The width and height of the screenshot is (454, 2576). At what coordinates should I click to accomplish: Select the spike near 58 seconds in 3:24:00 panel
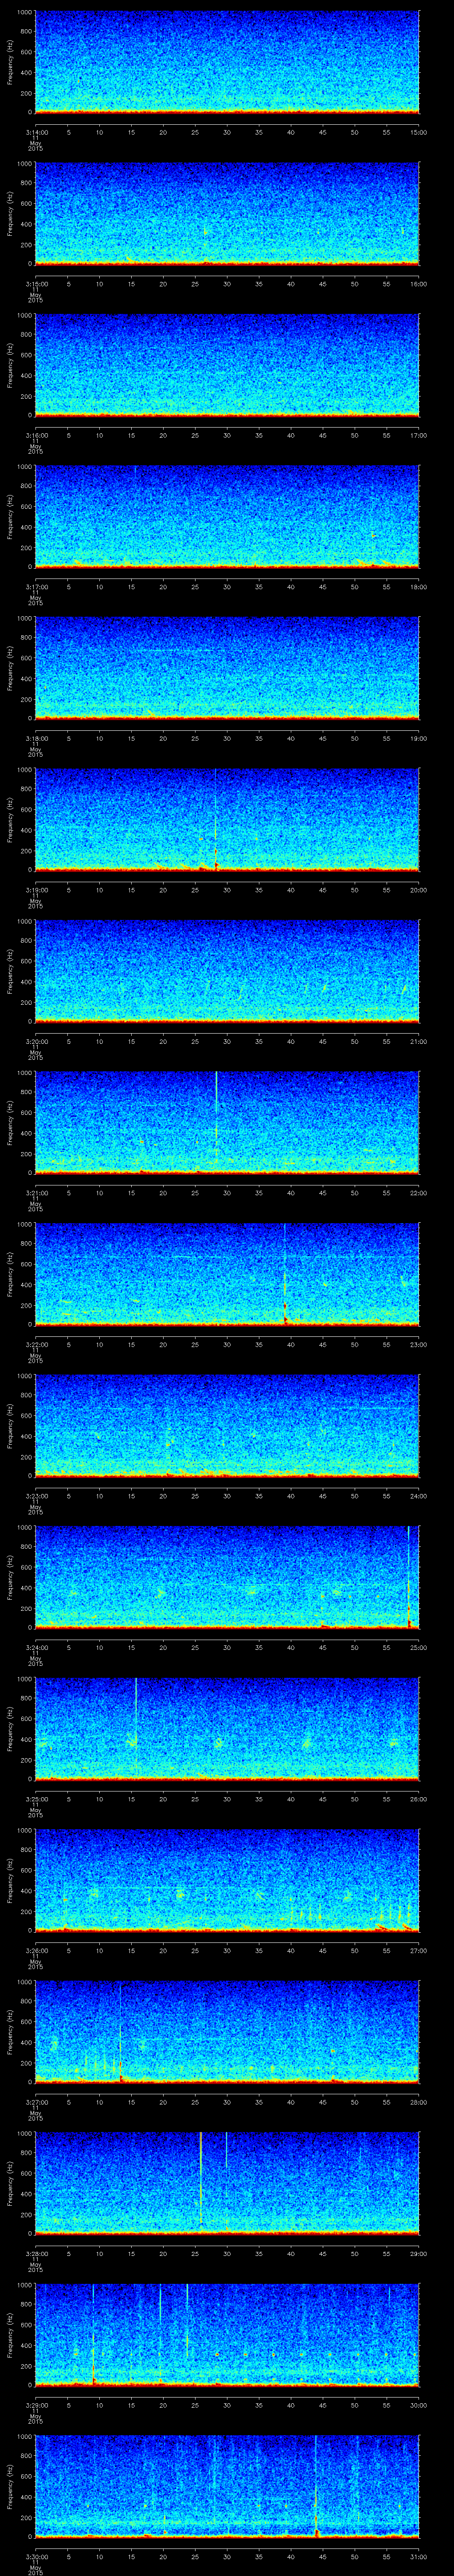pos(408,1575)
